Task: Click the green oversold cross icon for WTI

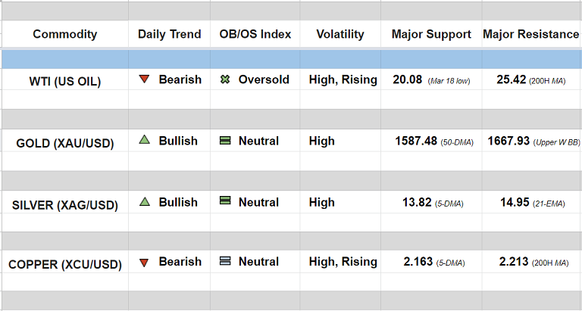Action: coord(224,79)
